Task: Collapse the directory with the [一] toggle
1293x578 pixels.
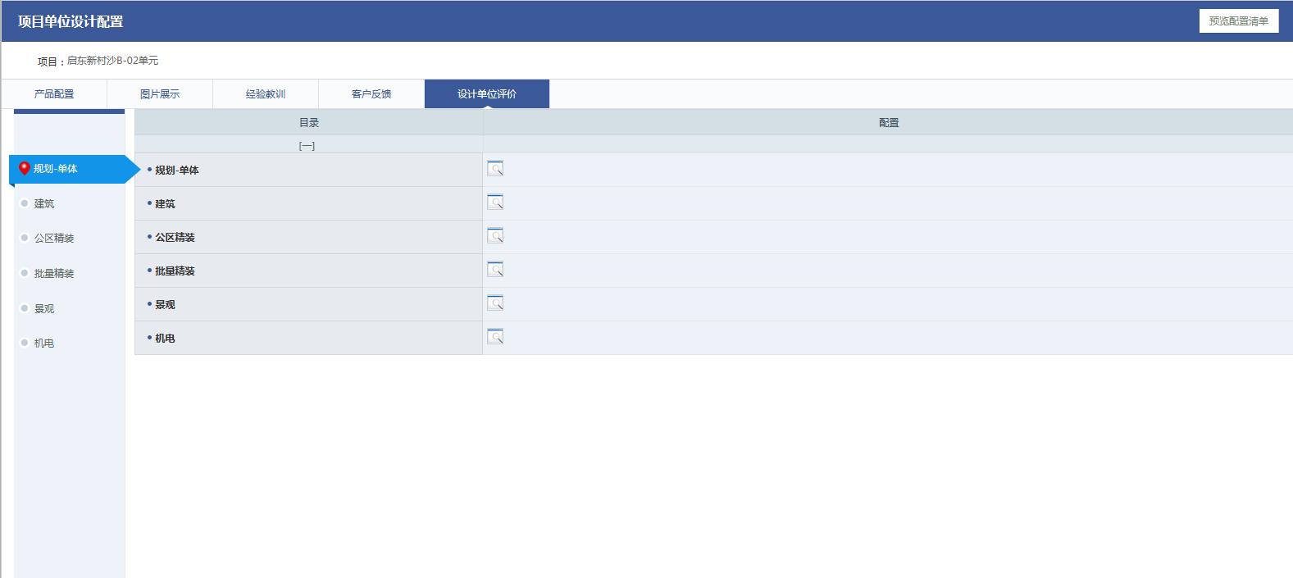Action: (x=307, y=146)
